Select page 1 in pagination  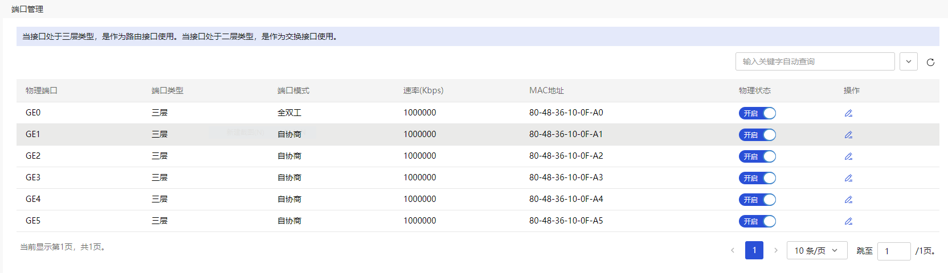click(x=754, y=250)
